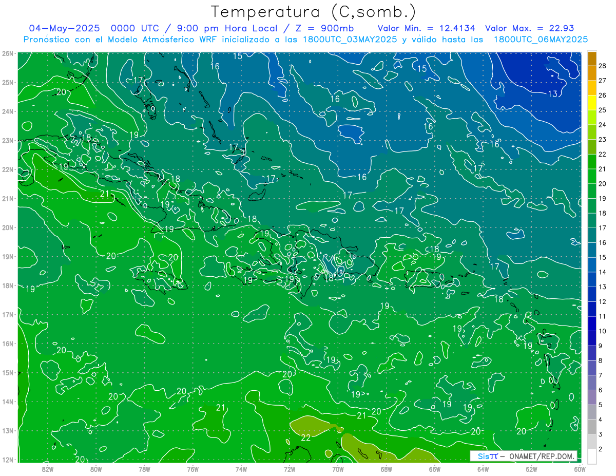Click the color bar legend value 2
Viewport: 616px width, 476px height.
[601, 449]
